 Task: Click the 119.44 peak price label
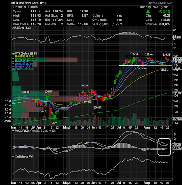click(149, 54)
